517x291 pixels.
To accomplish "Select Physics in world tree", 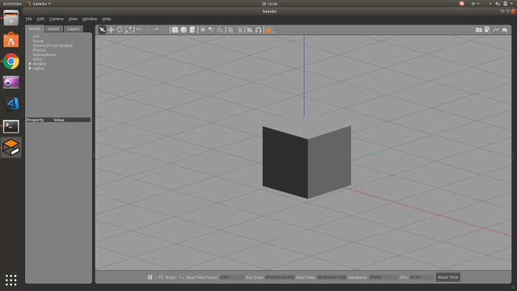I will [x=39, y=50].
